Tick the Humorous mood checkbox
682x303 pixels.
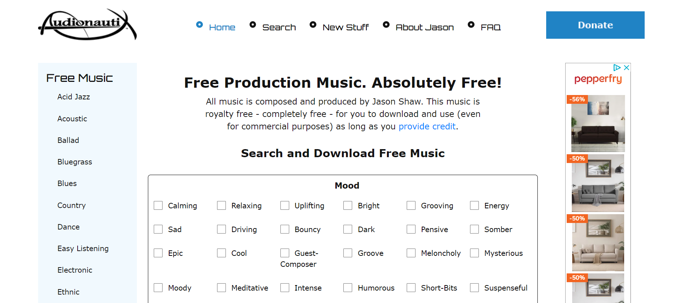click(x=348, y=288)
